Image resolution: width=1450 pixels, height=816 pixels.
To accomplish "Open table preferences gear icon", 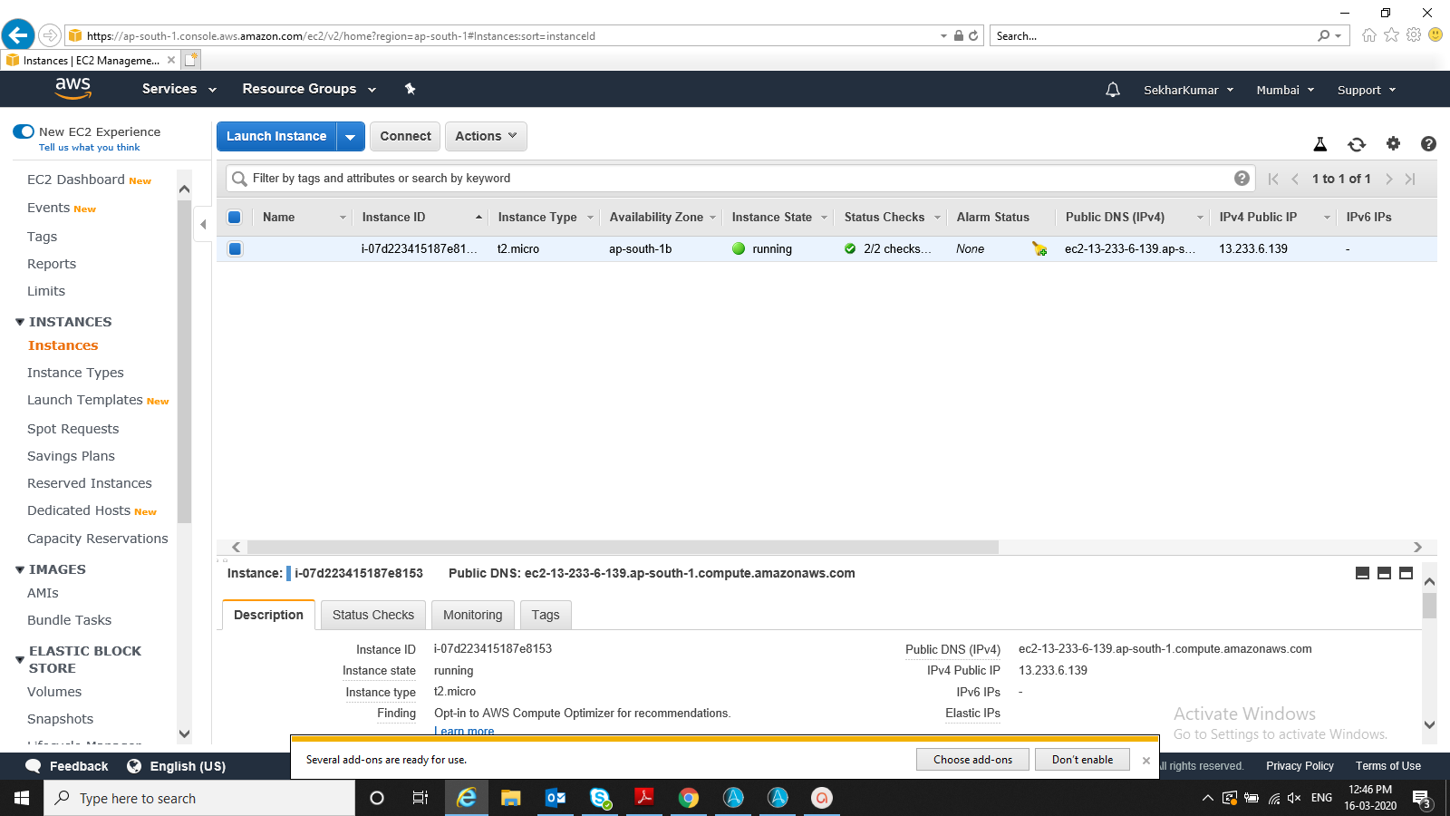I will coord(1394,143).
